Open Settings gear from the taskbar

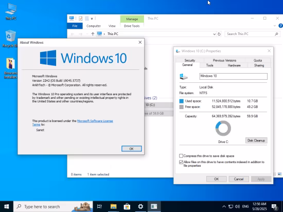140,206
